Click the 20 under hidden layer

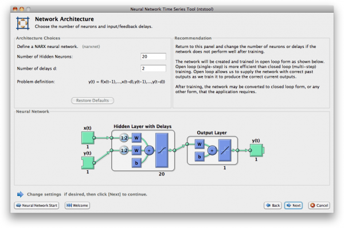pos(162,174)
